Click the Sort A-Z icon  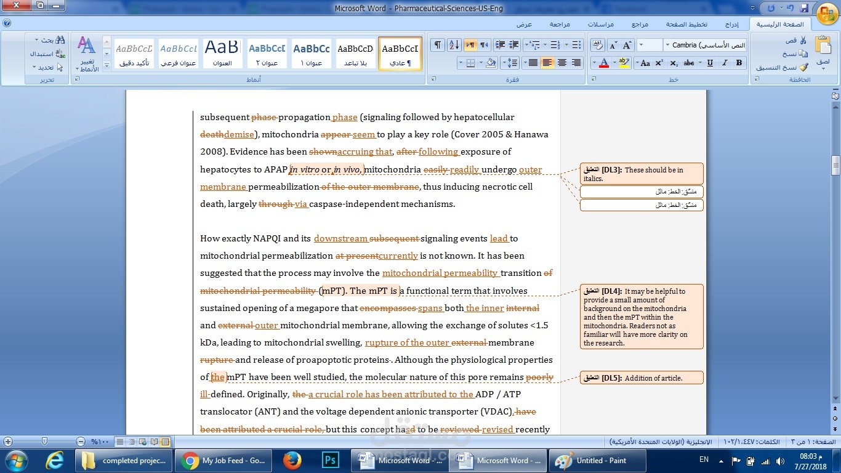[454, 44]
